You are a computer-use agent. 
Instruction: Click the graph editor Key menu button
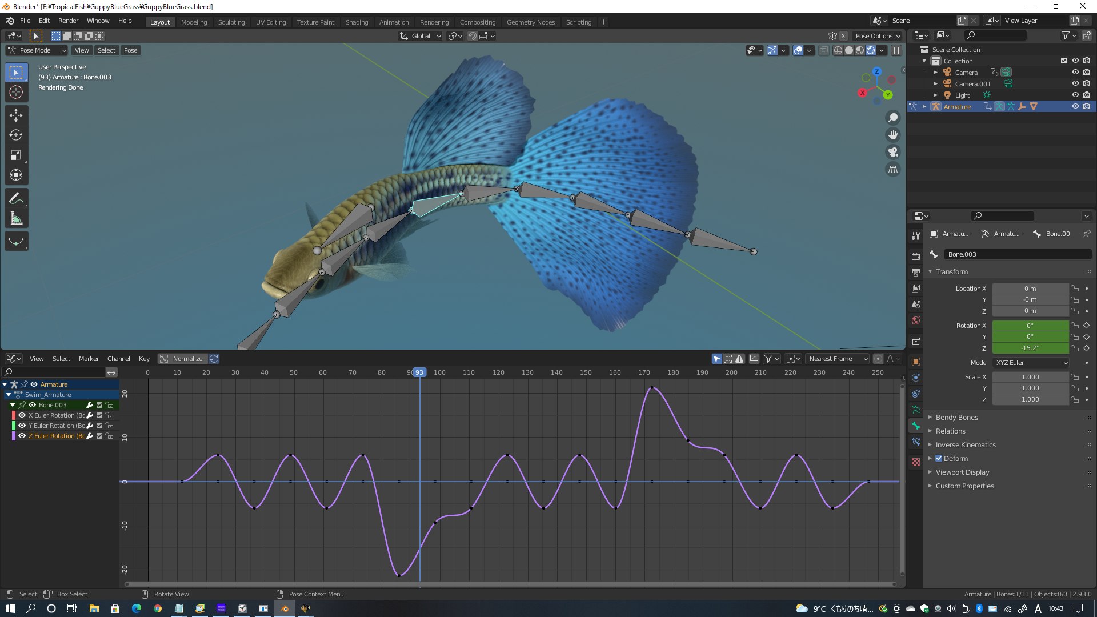(x=144, y=359)
